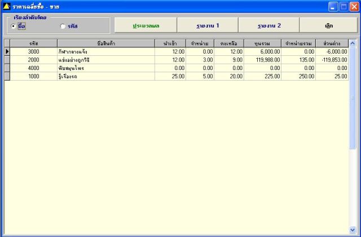Click product name พืชสมุนไพร
Screen dimensions: 361x237
tap(106, 68)
